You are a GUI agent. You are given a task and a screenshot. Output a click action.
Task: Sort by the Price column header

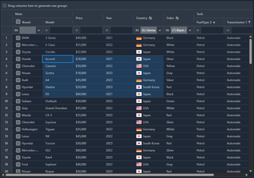tap(79, 18)
